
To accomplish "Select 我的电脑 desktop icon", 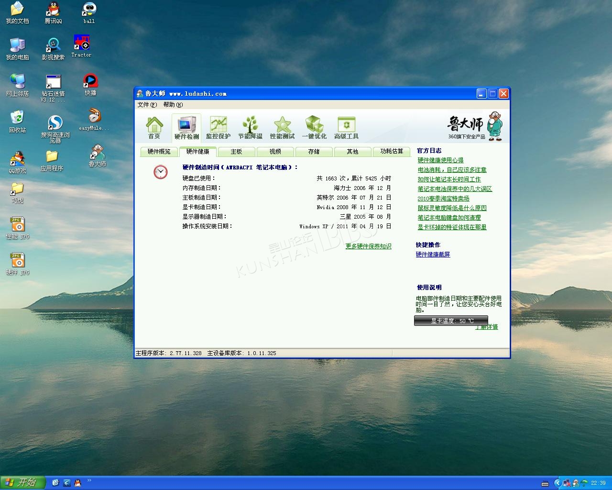I will click(x=17, y=49).
